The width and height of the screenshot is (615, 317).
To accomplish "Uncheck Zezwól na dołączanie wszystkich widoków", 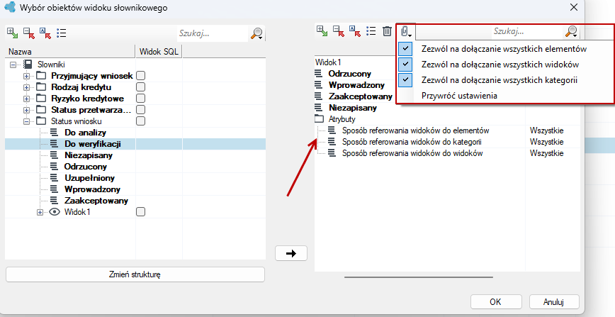I will coord(405,65).
